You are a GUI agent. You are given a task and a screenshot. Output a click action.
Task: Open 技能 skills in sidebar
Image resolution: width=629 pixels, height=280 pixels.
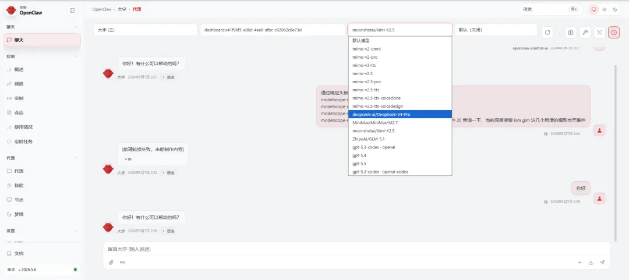pyautogui.click(x=42, y=185)
